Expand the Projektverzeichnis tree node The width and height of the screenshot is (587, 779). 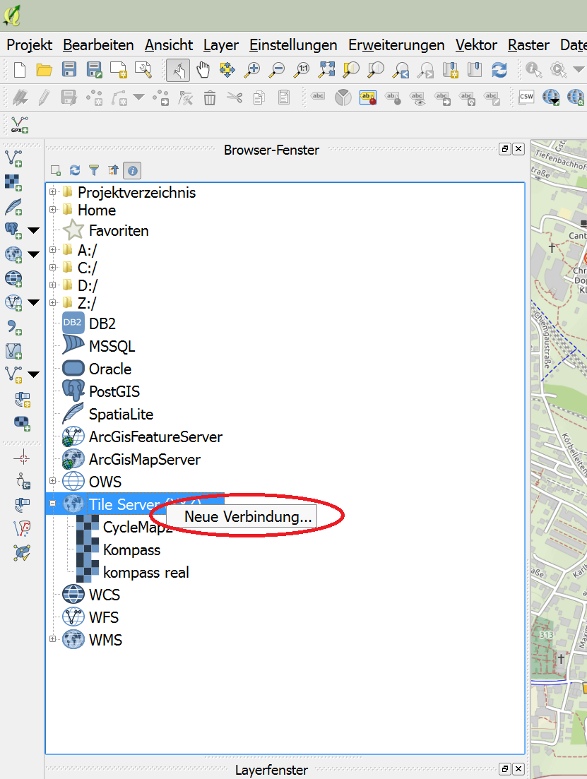click(52, 192)
